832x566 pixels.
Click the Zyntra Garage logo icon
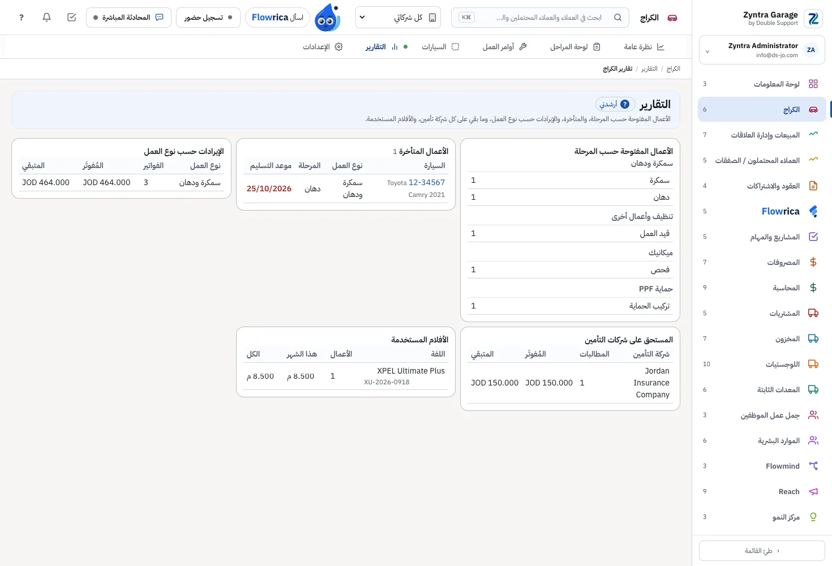[x=813, y=19]
